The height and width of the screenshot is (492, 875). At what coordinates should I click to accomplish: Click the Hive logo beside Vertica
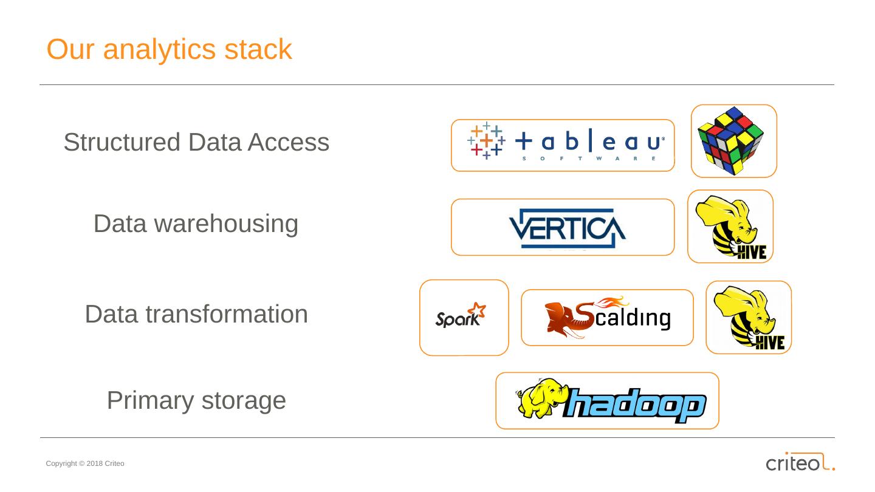731,228
